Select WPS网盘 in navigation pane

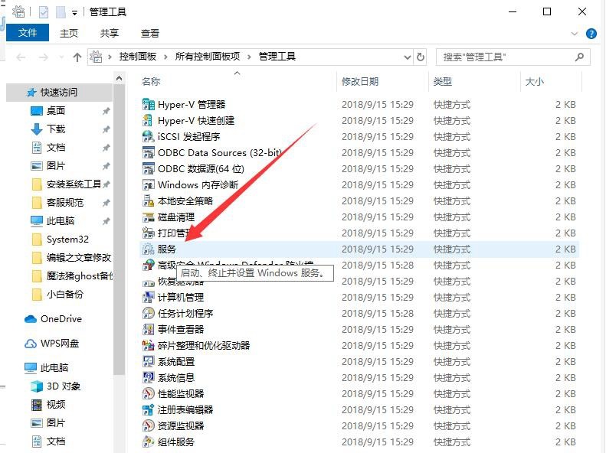tap(60, 344)
